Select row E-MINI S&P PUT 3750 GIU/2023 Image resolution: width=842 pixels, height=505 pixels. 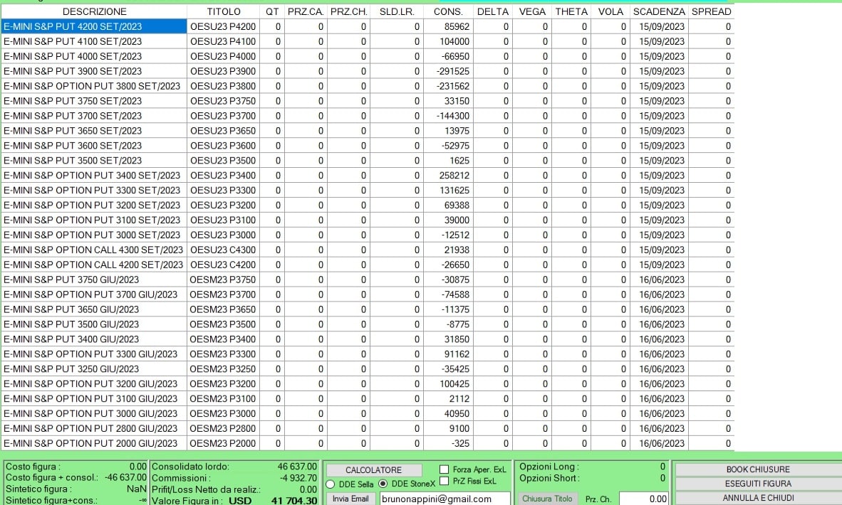tap(368, 280)
